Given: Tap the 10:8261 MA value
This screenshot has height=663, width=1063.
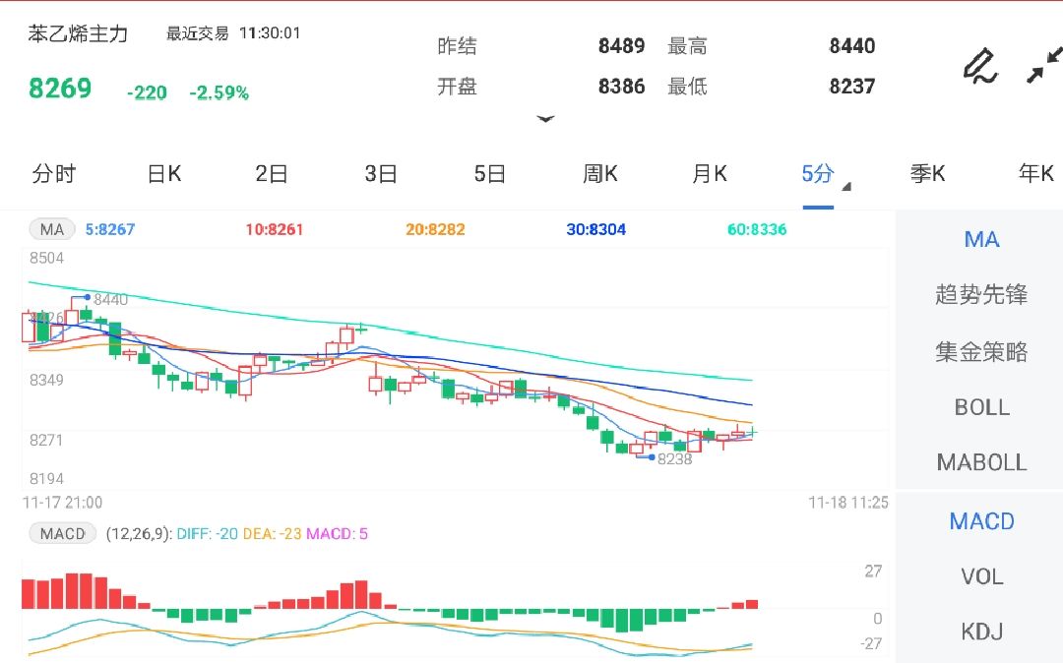Looking at the screenshot, I should [274, 229].
